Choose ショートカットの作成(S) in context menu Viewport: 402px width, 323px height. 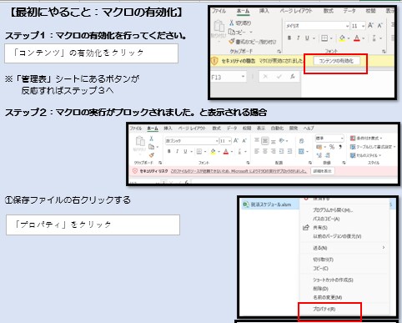pyautogui.click(x=333, y=280)
